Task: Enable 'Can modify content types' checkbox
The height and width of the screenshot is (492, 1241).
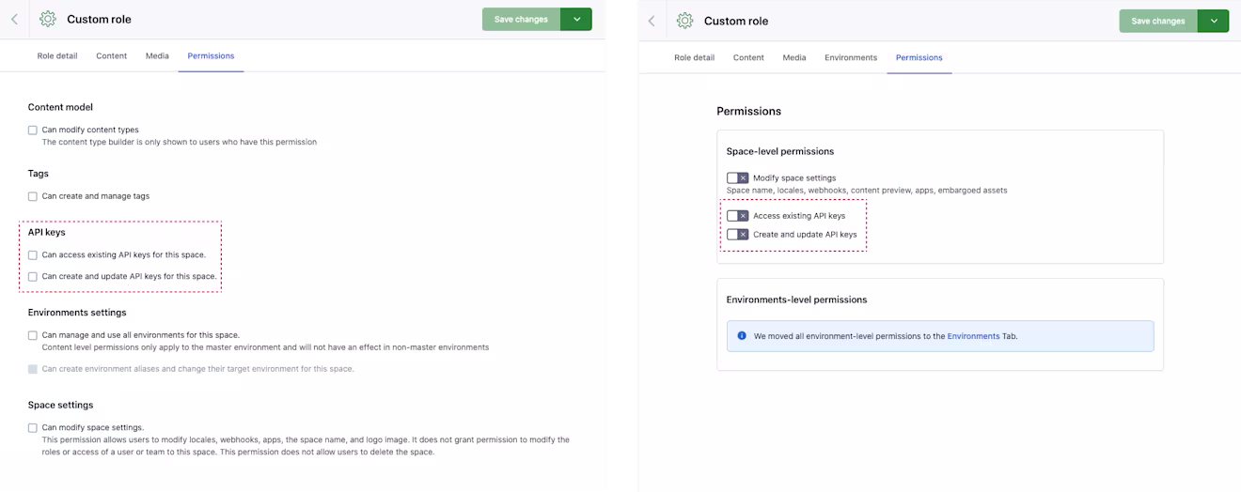Action: (33, 130)
